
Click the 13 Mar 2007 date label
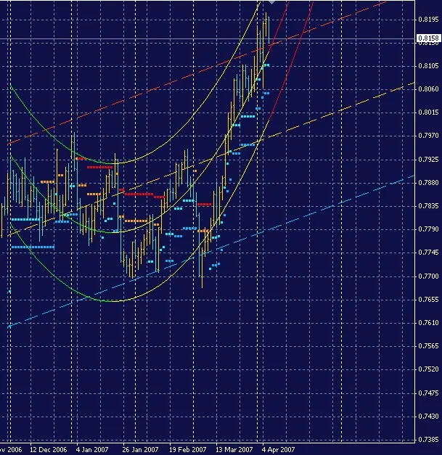233,449
